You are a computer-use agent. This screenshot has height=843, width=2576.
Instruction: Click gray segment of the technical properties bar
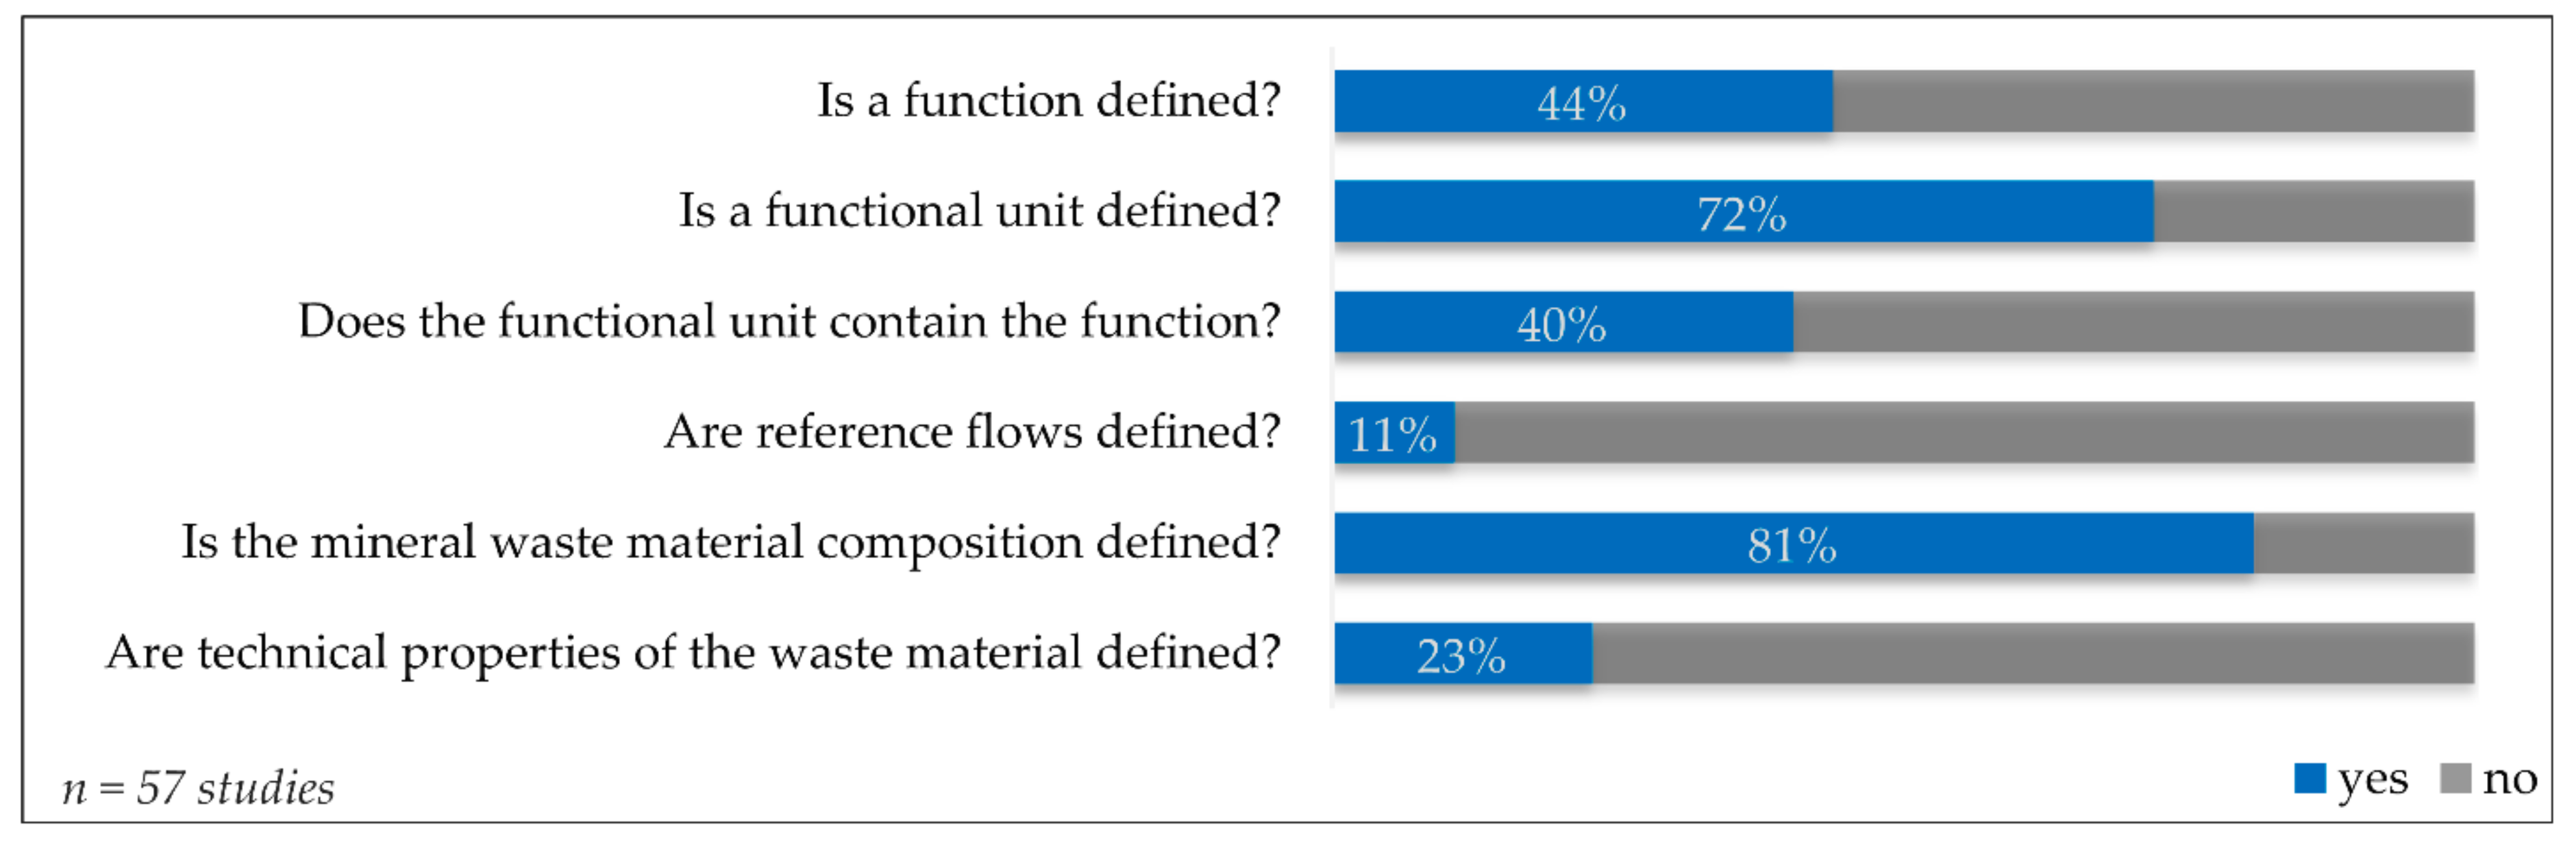(2033, 654)
